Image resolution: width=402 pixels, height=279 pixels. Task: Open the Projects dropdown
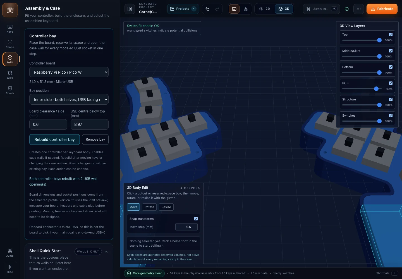coord(183,9)
